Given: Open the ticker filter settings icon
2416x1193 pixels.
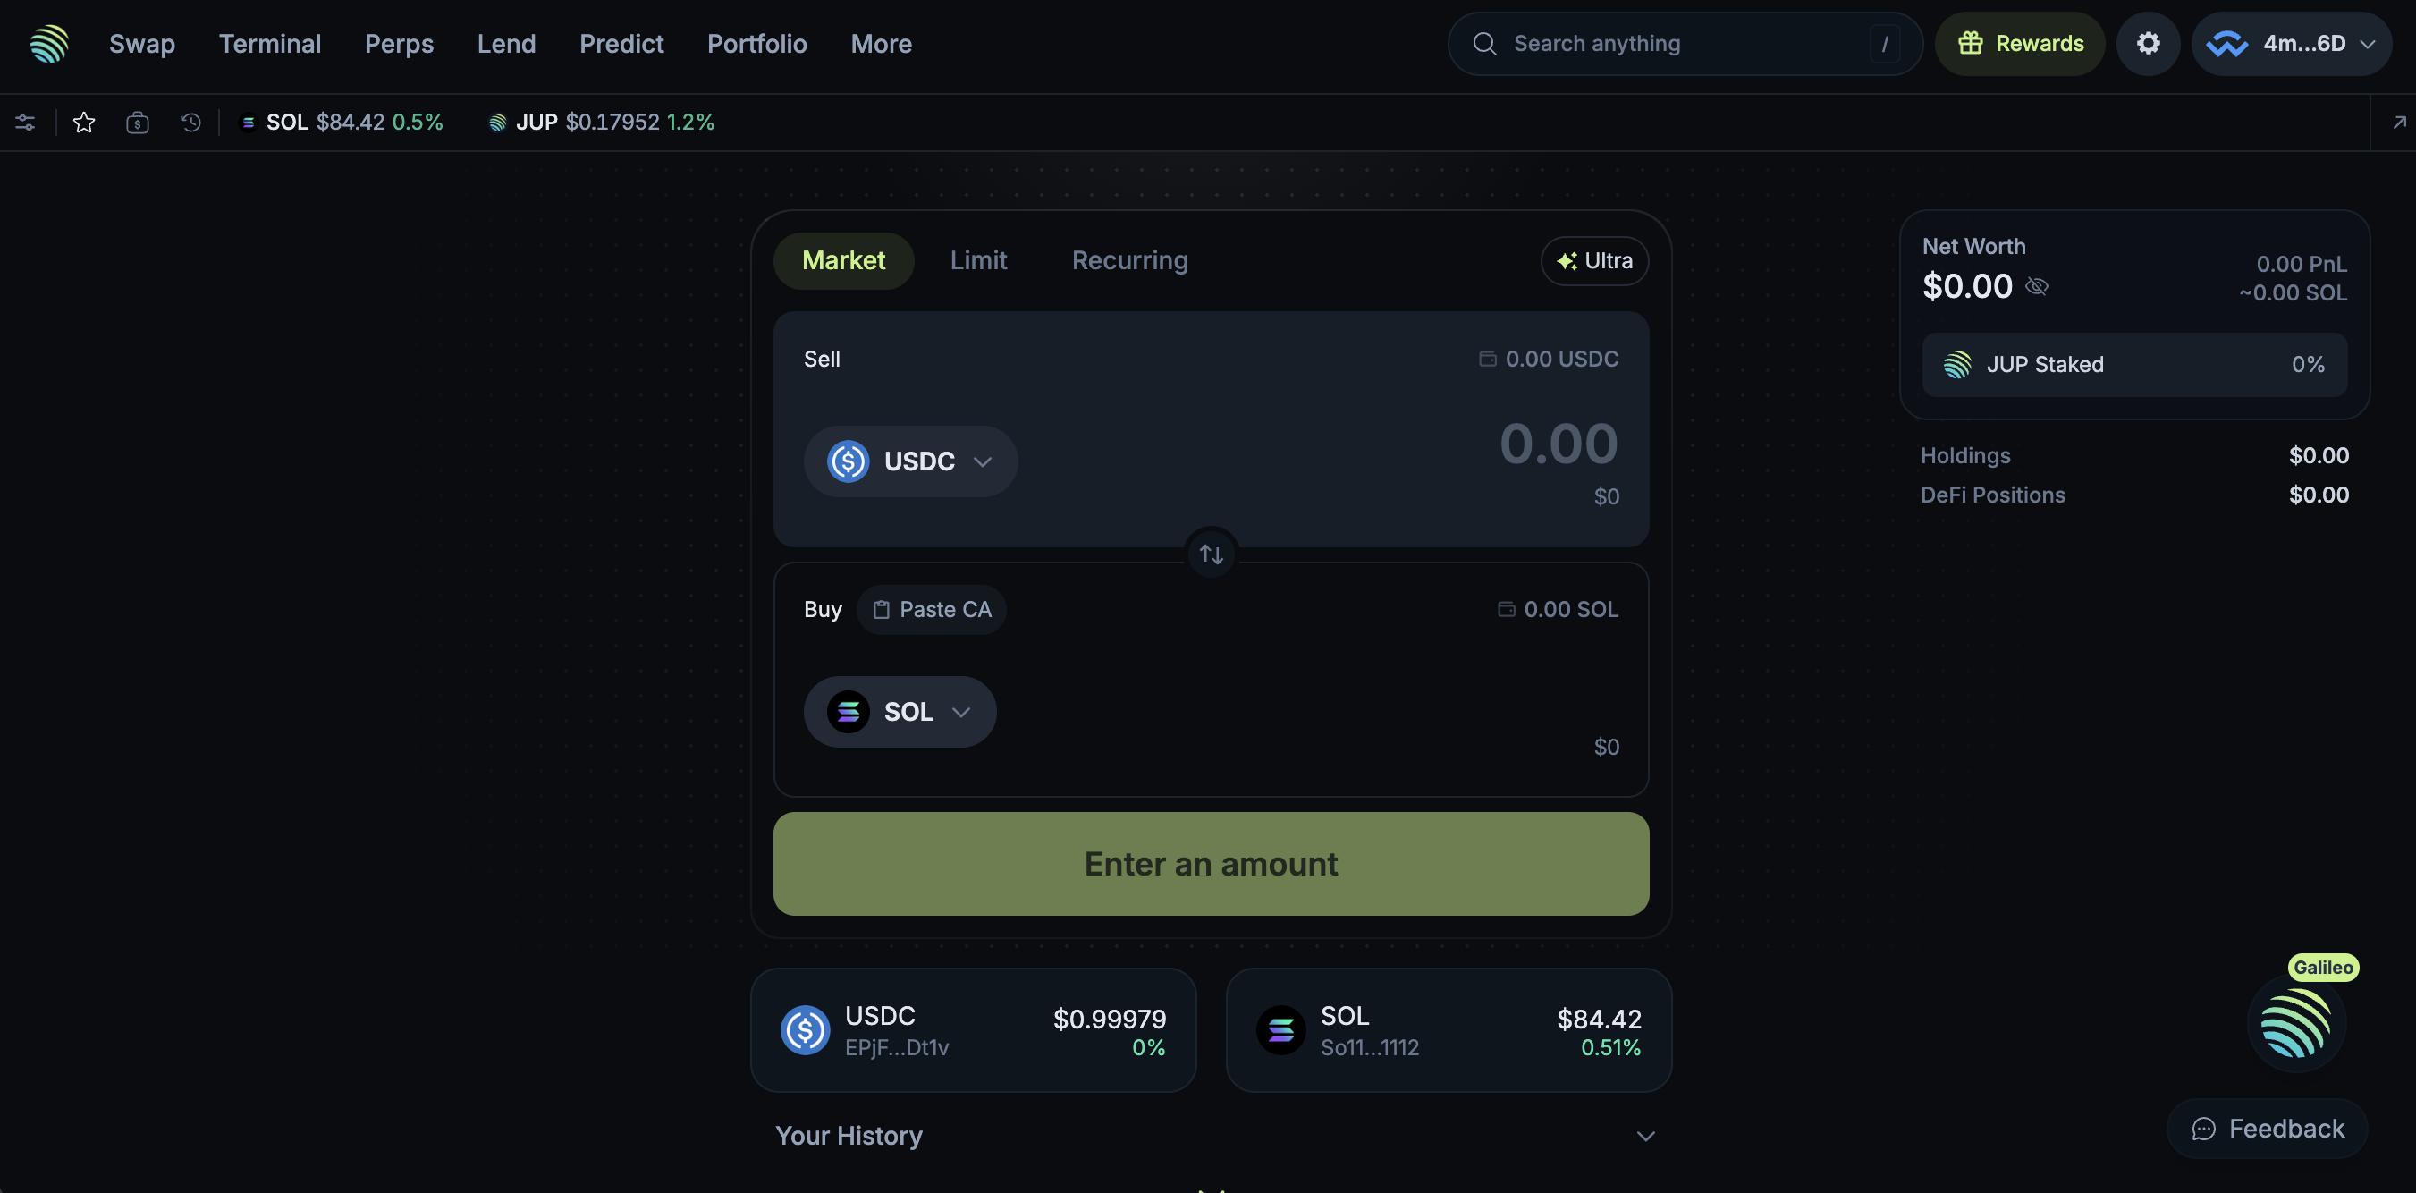Looking at the screenshot, I should pos(25,122).
